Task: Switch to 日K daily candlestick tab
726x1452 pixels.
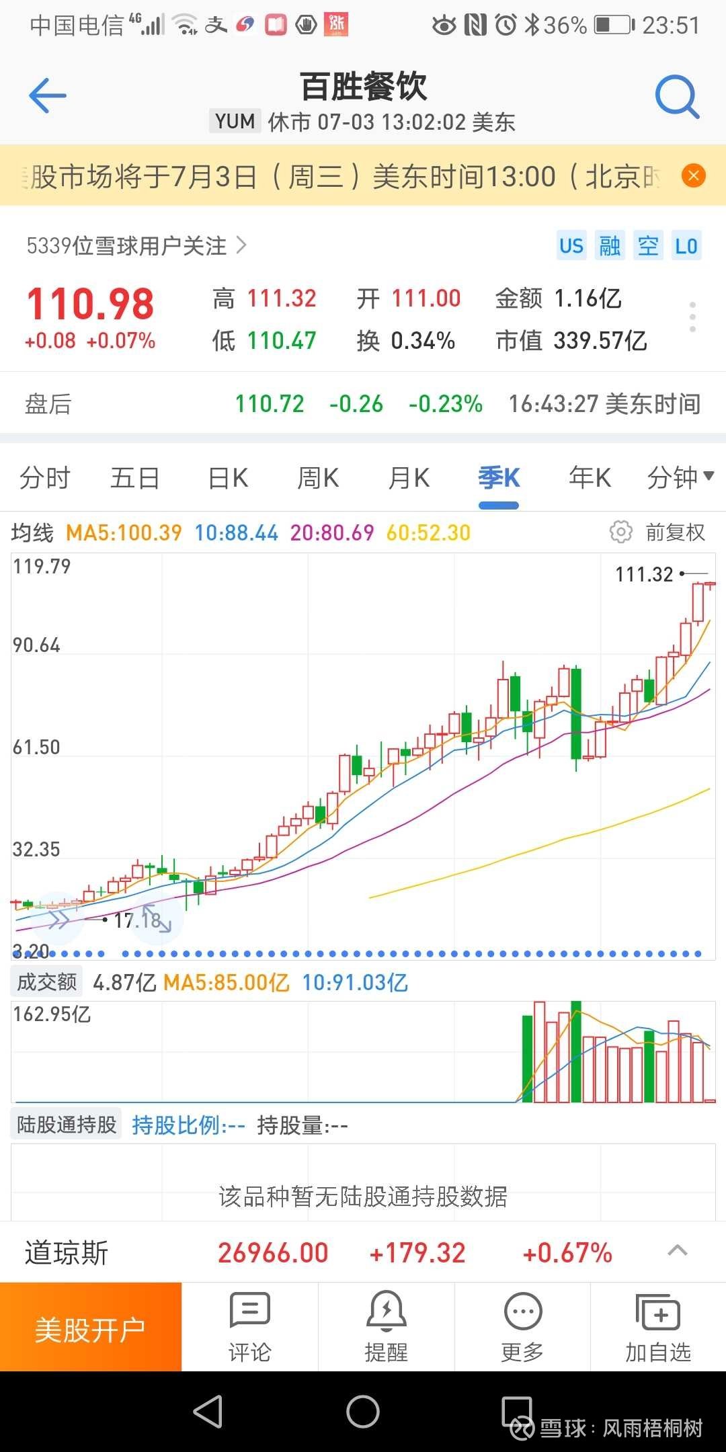Action: coord(229,478)
